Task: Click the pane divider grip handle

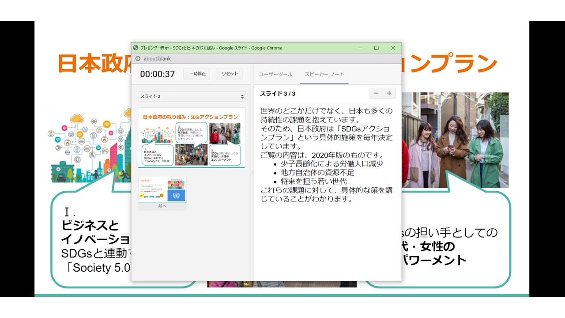Action: tap(252, 172)
